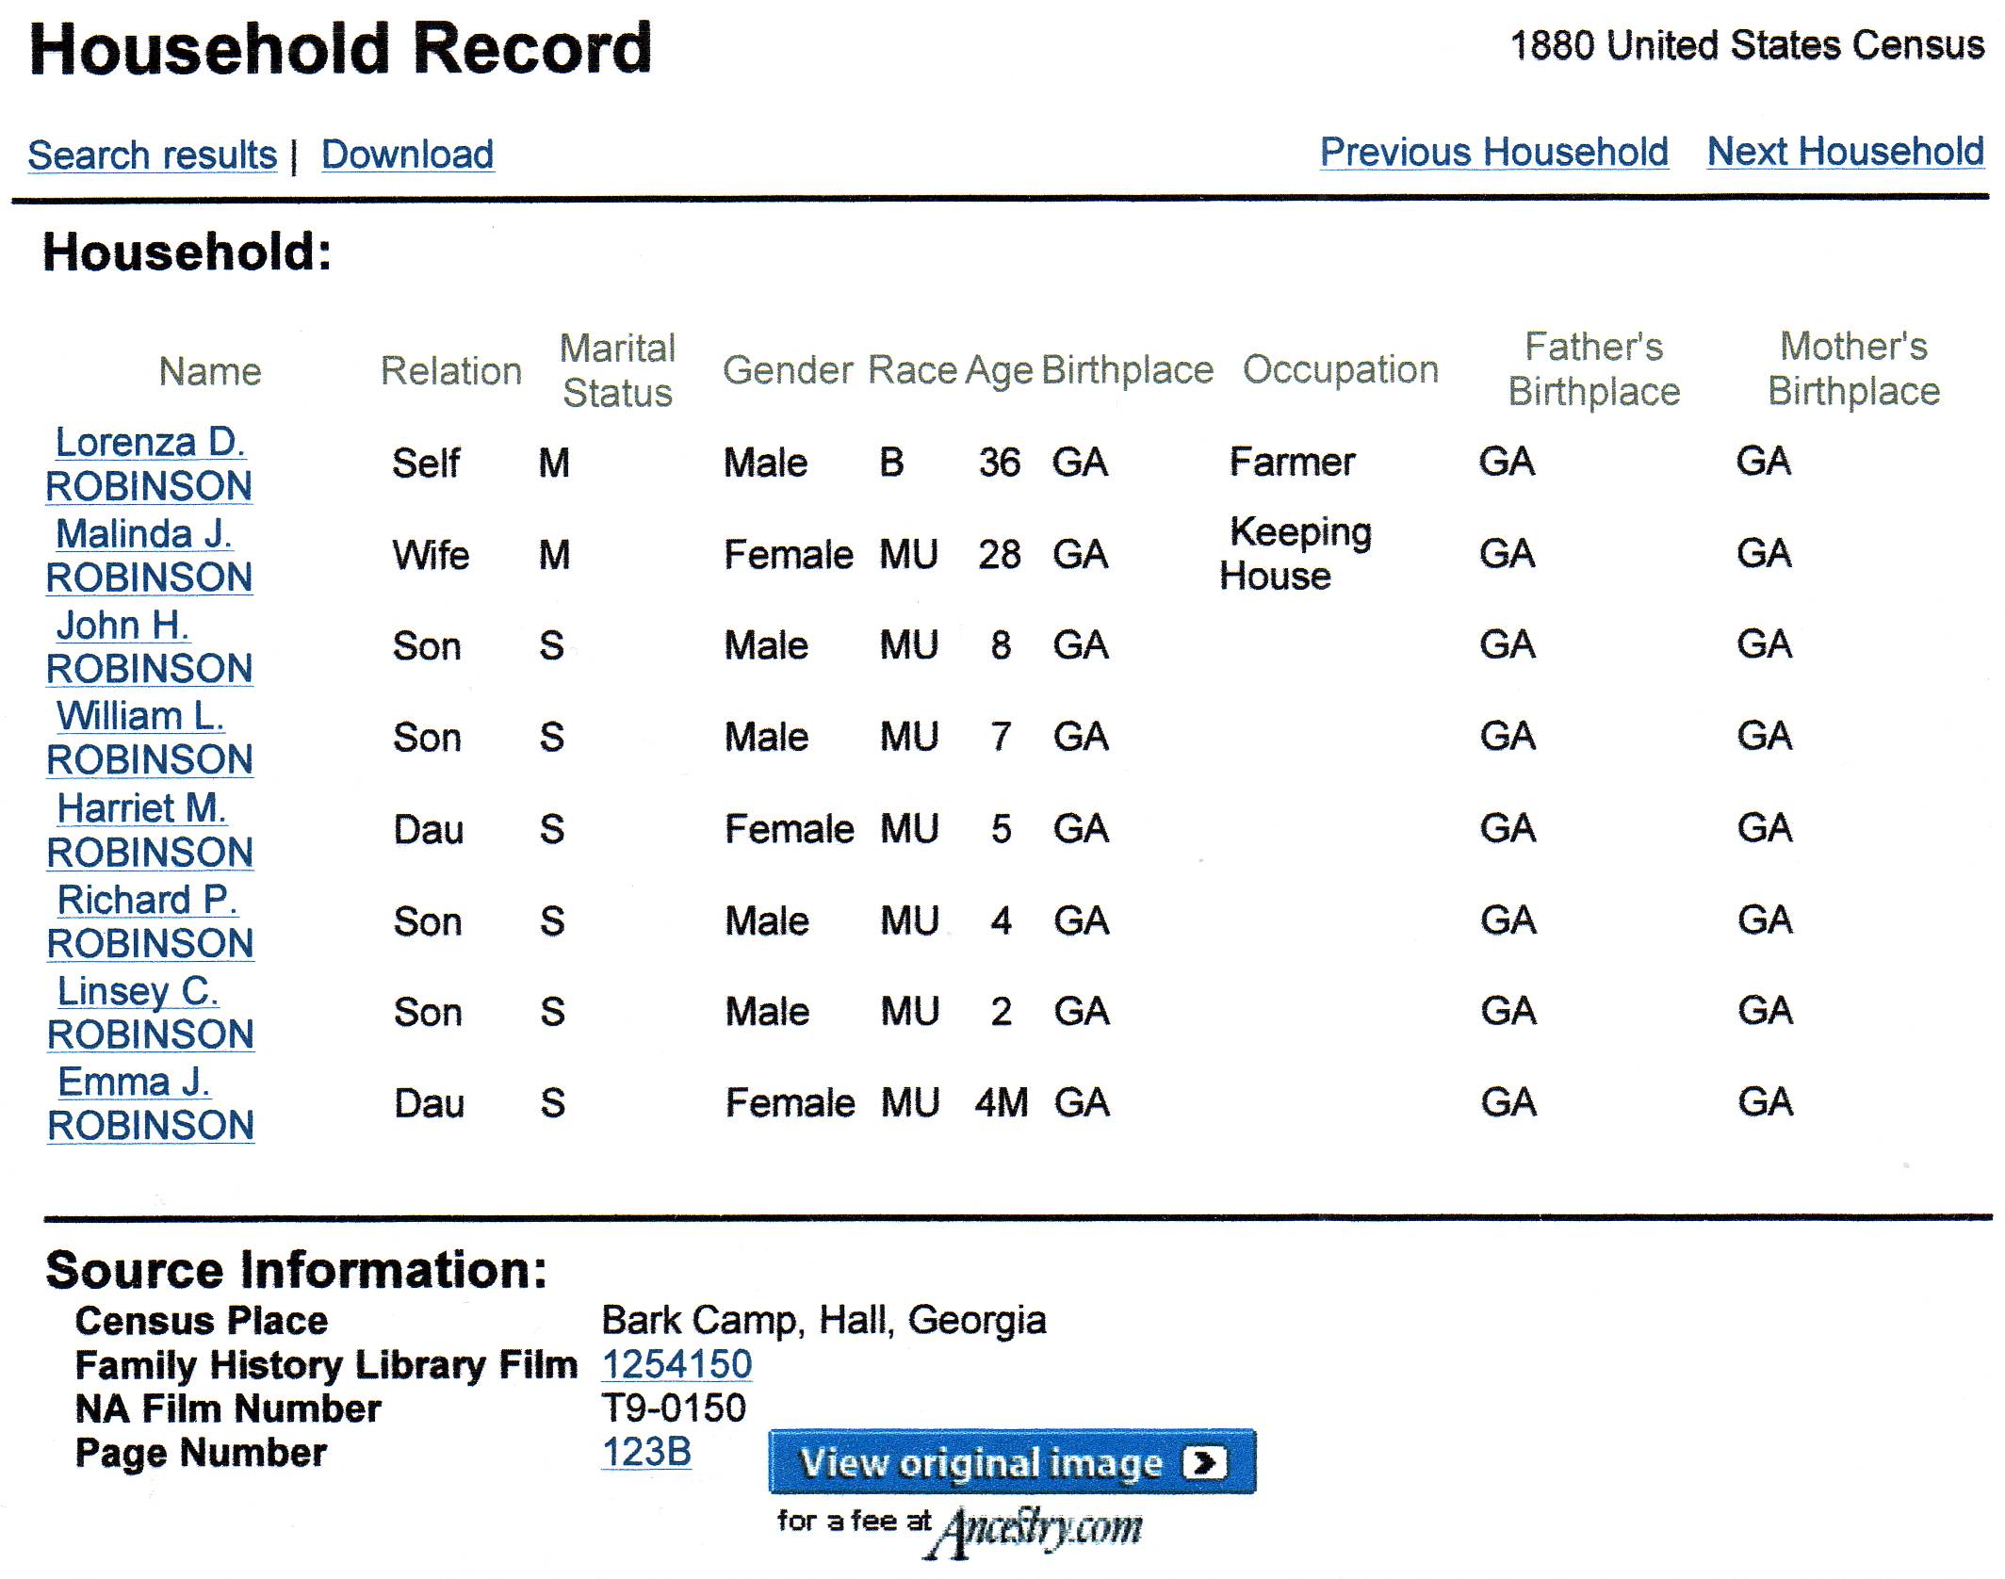
Task: Click the Keeping House occupation cell
Action: tap(1296, 554)
